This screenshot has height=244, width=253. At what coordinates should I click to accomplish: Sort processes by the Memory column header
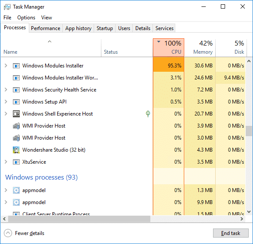click(x=200, y=48)
